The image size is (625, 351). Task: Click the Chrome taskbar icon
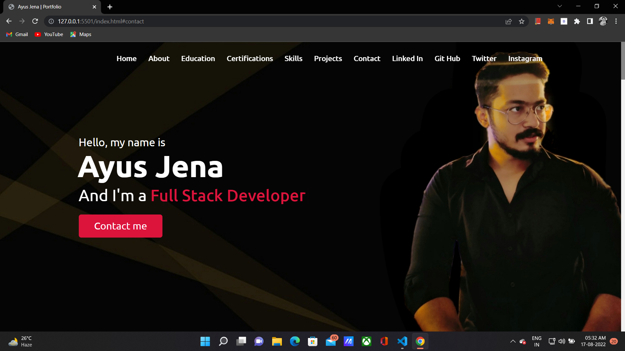420,341
